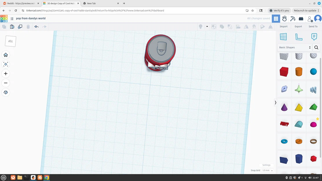Image resolution: width=322 pixels, height=181 pixels.
Task: Click the Duplicate and repeat icon
Action: pos(20,27)
